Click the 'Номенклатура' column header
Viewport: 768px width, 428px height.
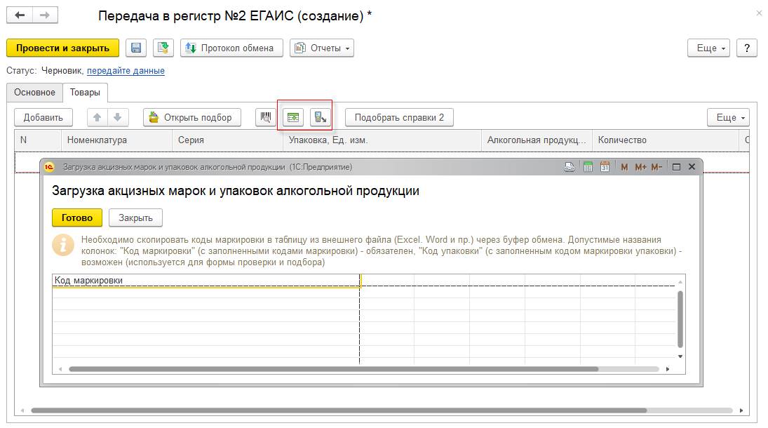point(116,140)
